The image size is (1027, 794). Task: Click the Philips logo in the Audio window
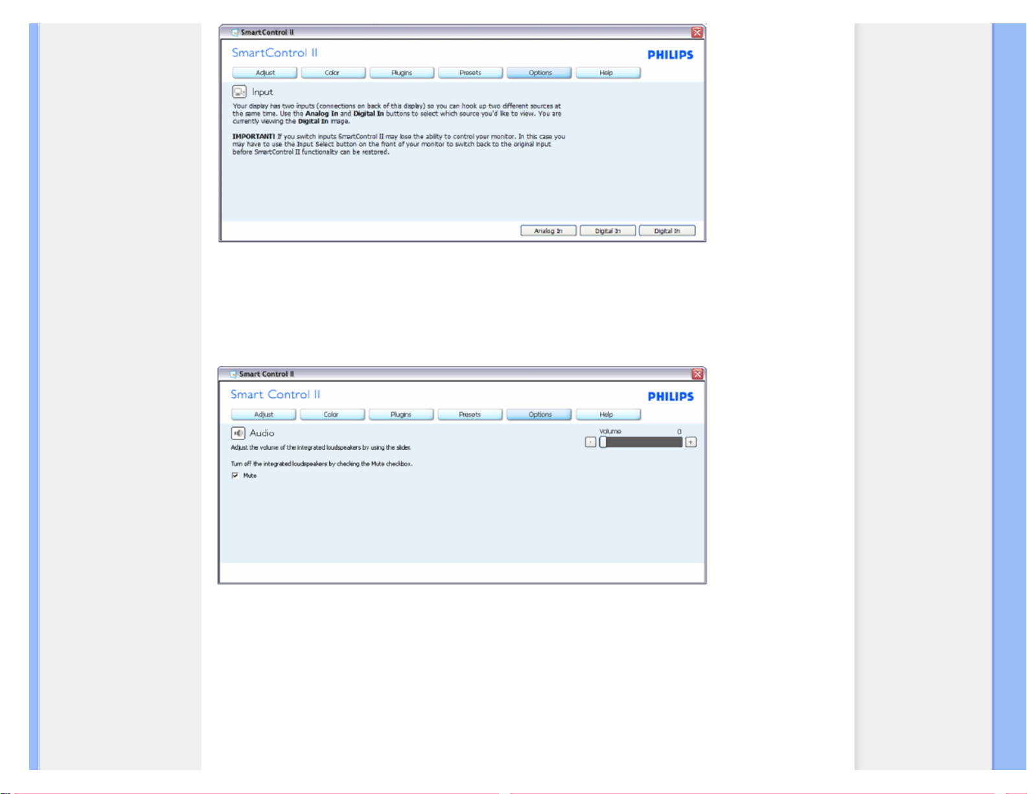pos(670,397)
